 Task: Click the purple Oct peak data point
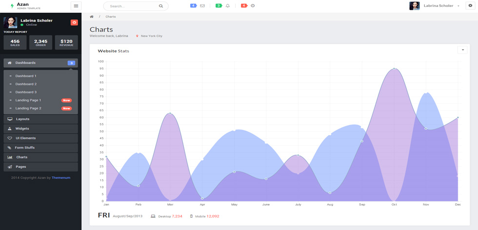click(394, 69)
